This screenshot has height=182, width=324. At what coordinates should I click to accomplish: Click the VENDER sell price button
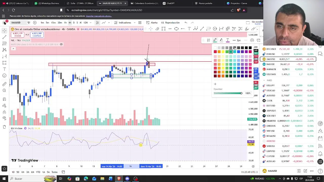pyautogui.click(x=17, y=35)
